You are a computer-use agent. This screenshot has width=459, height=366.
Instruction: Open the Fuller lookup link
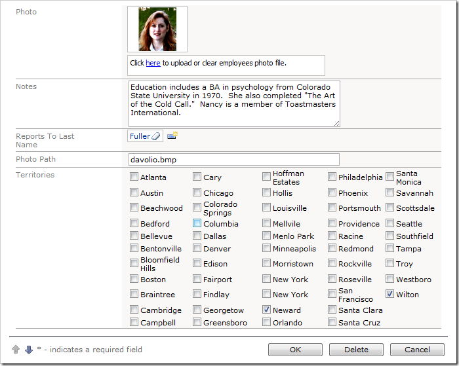[140, 136]
